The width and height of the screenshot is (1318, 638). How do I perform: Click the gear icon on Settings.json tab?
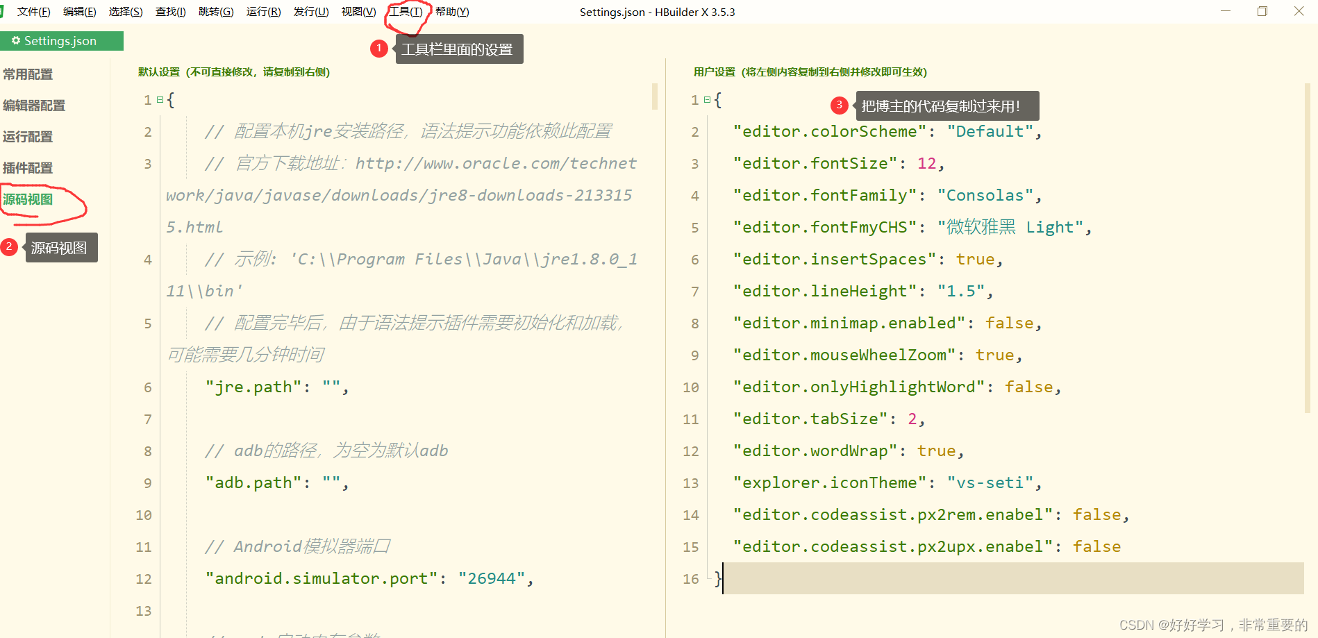[x=15, y=41]
